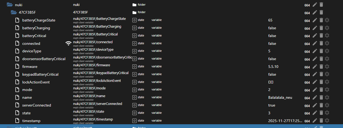Click the name value Balalalala_neu
343x128 pixels.
280,97
